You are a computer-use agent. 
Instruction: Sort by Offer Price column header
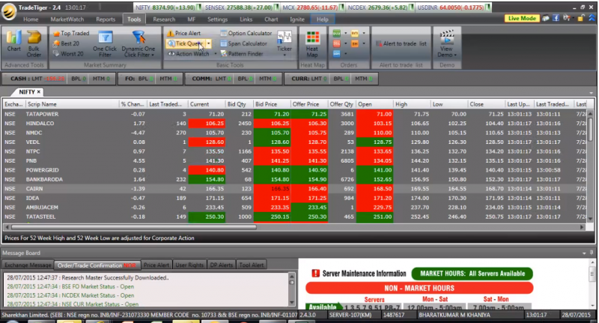click(x=308, y=104)
